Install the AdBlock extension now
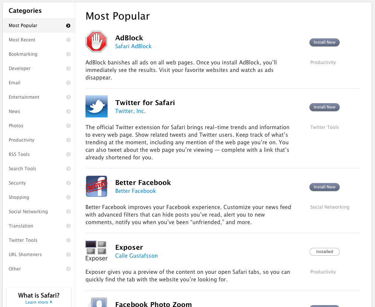Screen dimensions: 375x307 (324, 42)
